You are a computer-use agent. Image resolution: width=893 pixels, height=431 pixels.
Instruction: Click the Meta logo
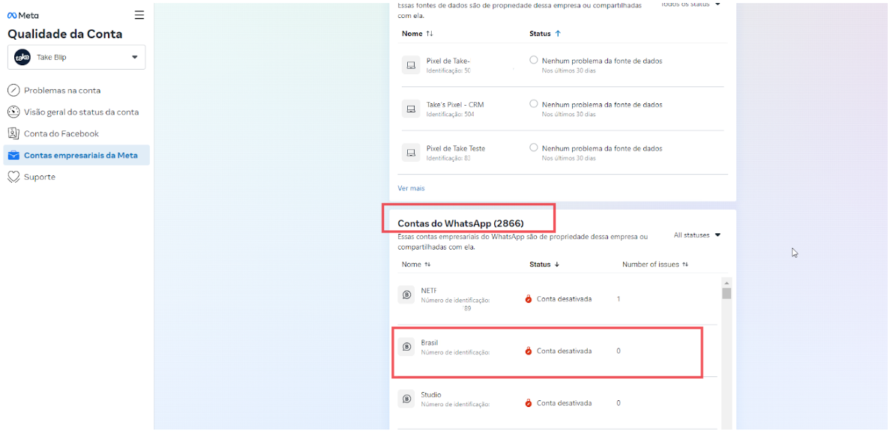point(22,16)
